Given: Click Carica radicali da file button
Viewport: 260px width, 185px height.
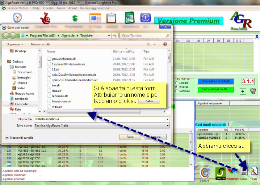Looking at the screenshot, I should [x=215, y=89].
